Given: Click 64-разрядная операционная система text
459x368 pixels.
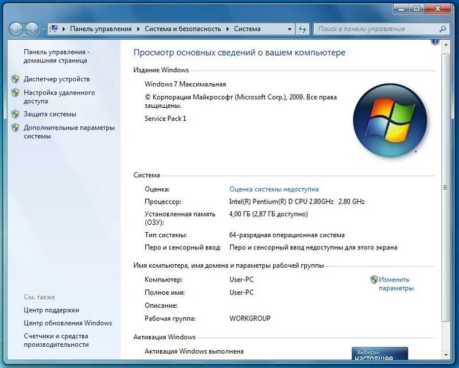Looking at the screenshot, I should [287, 235].
